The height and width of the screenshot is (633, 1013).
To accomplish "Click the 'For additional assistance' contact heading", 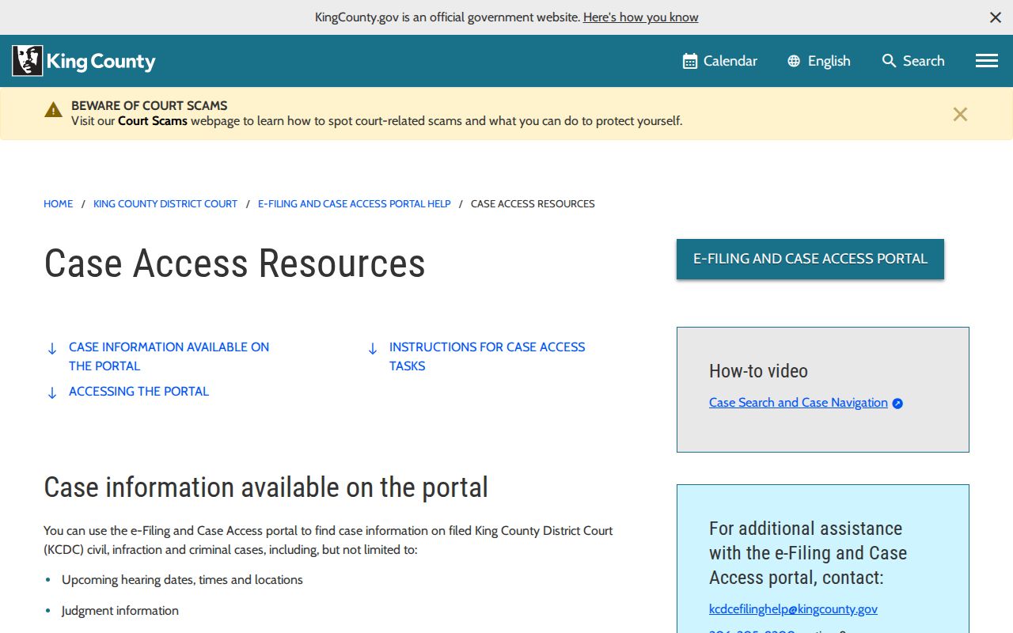I will pos(808,553).
